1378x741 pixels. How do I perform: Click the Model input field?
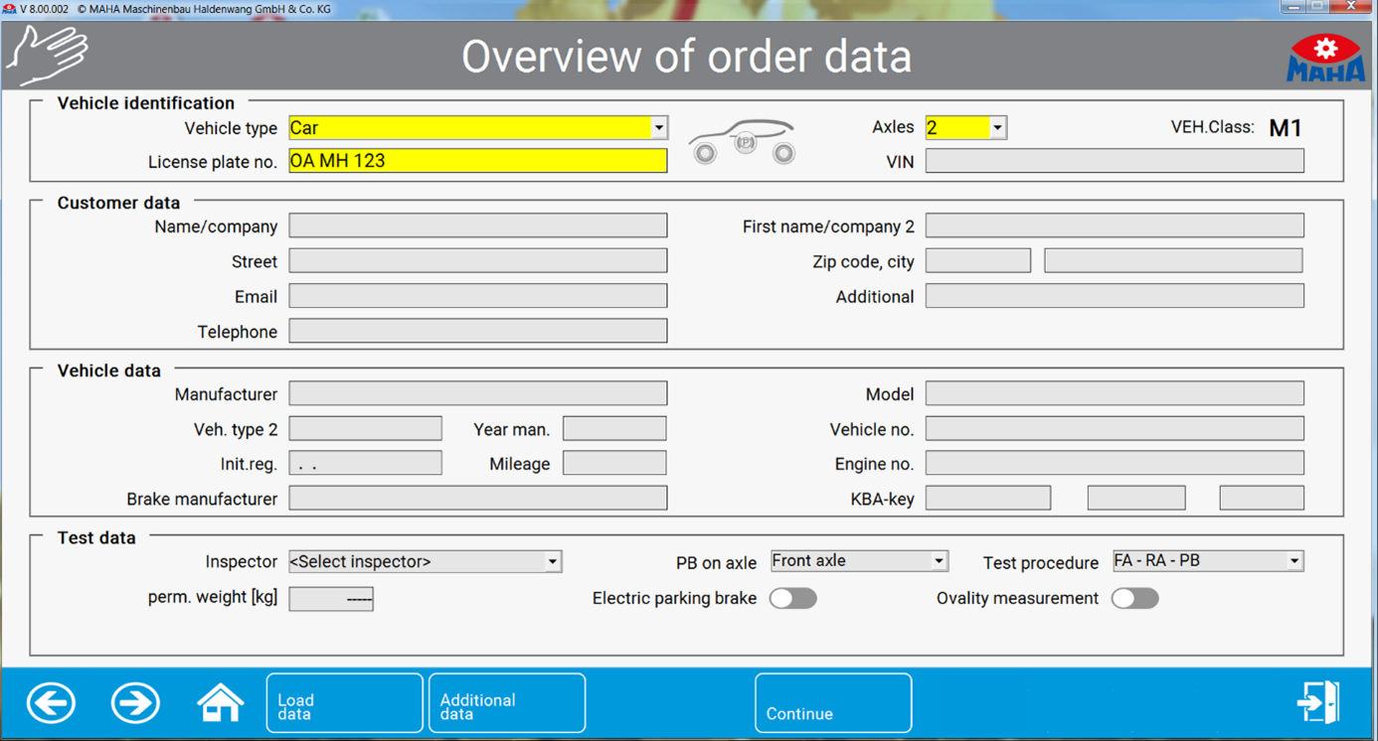pos(1115,394)
